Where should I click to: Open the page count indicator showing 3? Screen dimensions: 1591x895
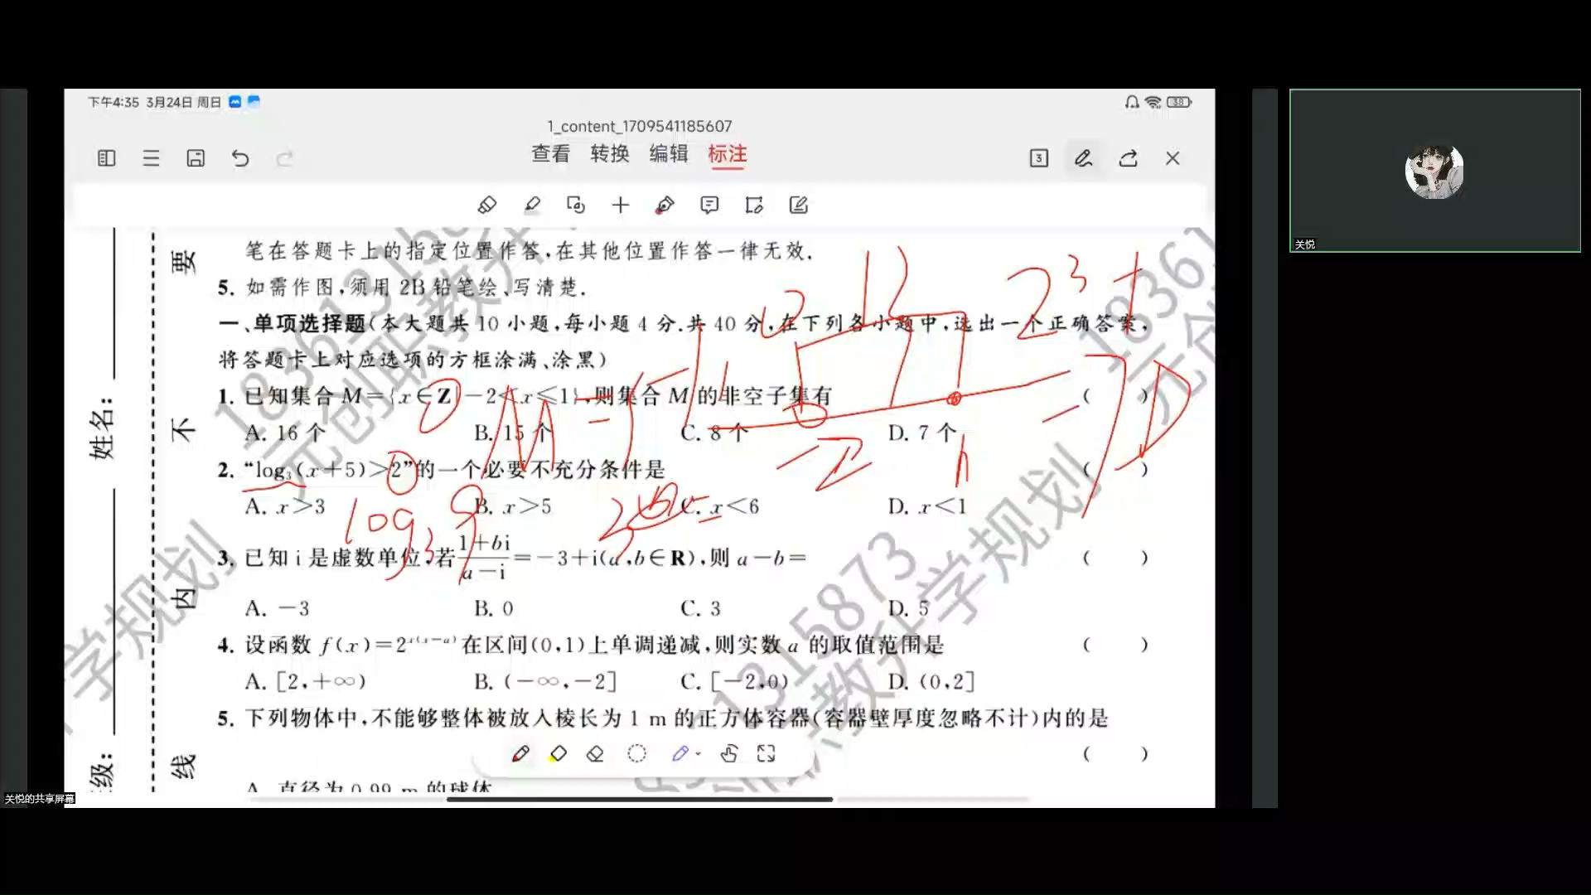click(x=1039, y=158)
